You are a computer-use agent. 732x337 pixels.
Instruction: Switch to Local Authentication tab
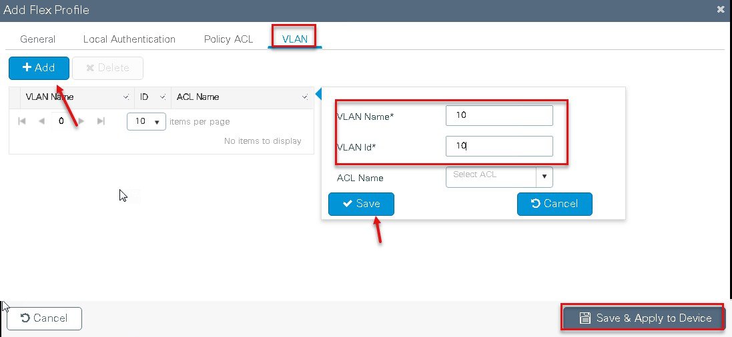pos(129,39)
